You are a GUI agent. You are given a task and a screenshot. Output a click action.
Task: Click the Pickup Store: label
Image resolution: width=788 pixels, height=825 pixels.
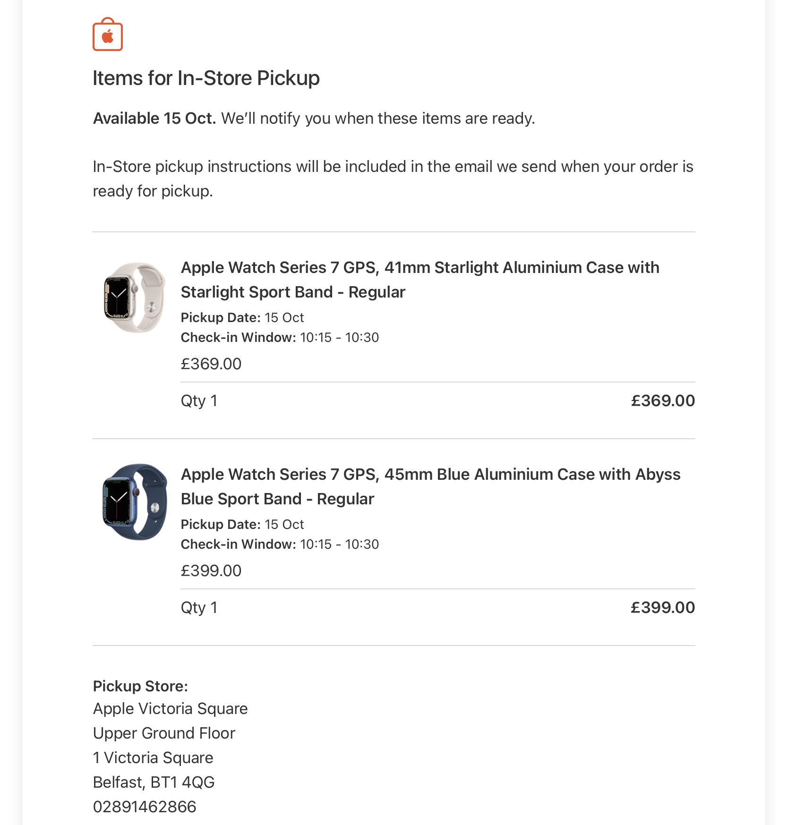coord(140,686)
